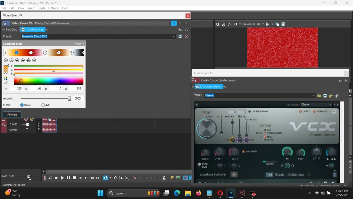The height and width of the screenshot is (199, 353).
Task: Open overlays grid dropdown arrow
Action: [x=272, y=24]
